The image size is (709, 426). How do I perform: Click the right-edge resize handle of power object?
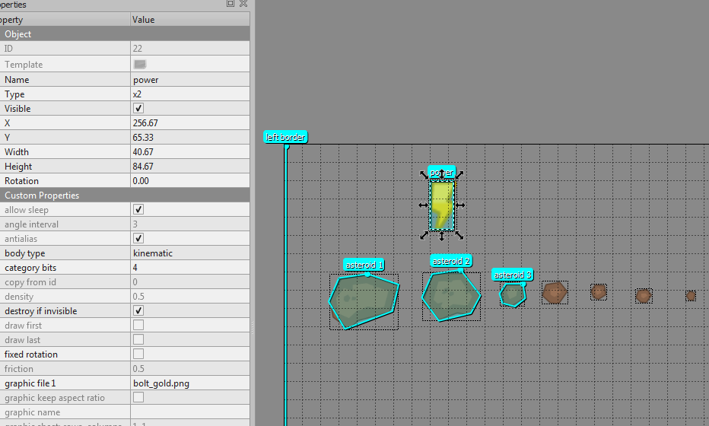pos(460,205)
